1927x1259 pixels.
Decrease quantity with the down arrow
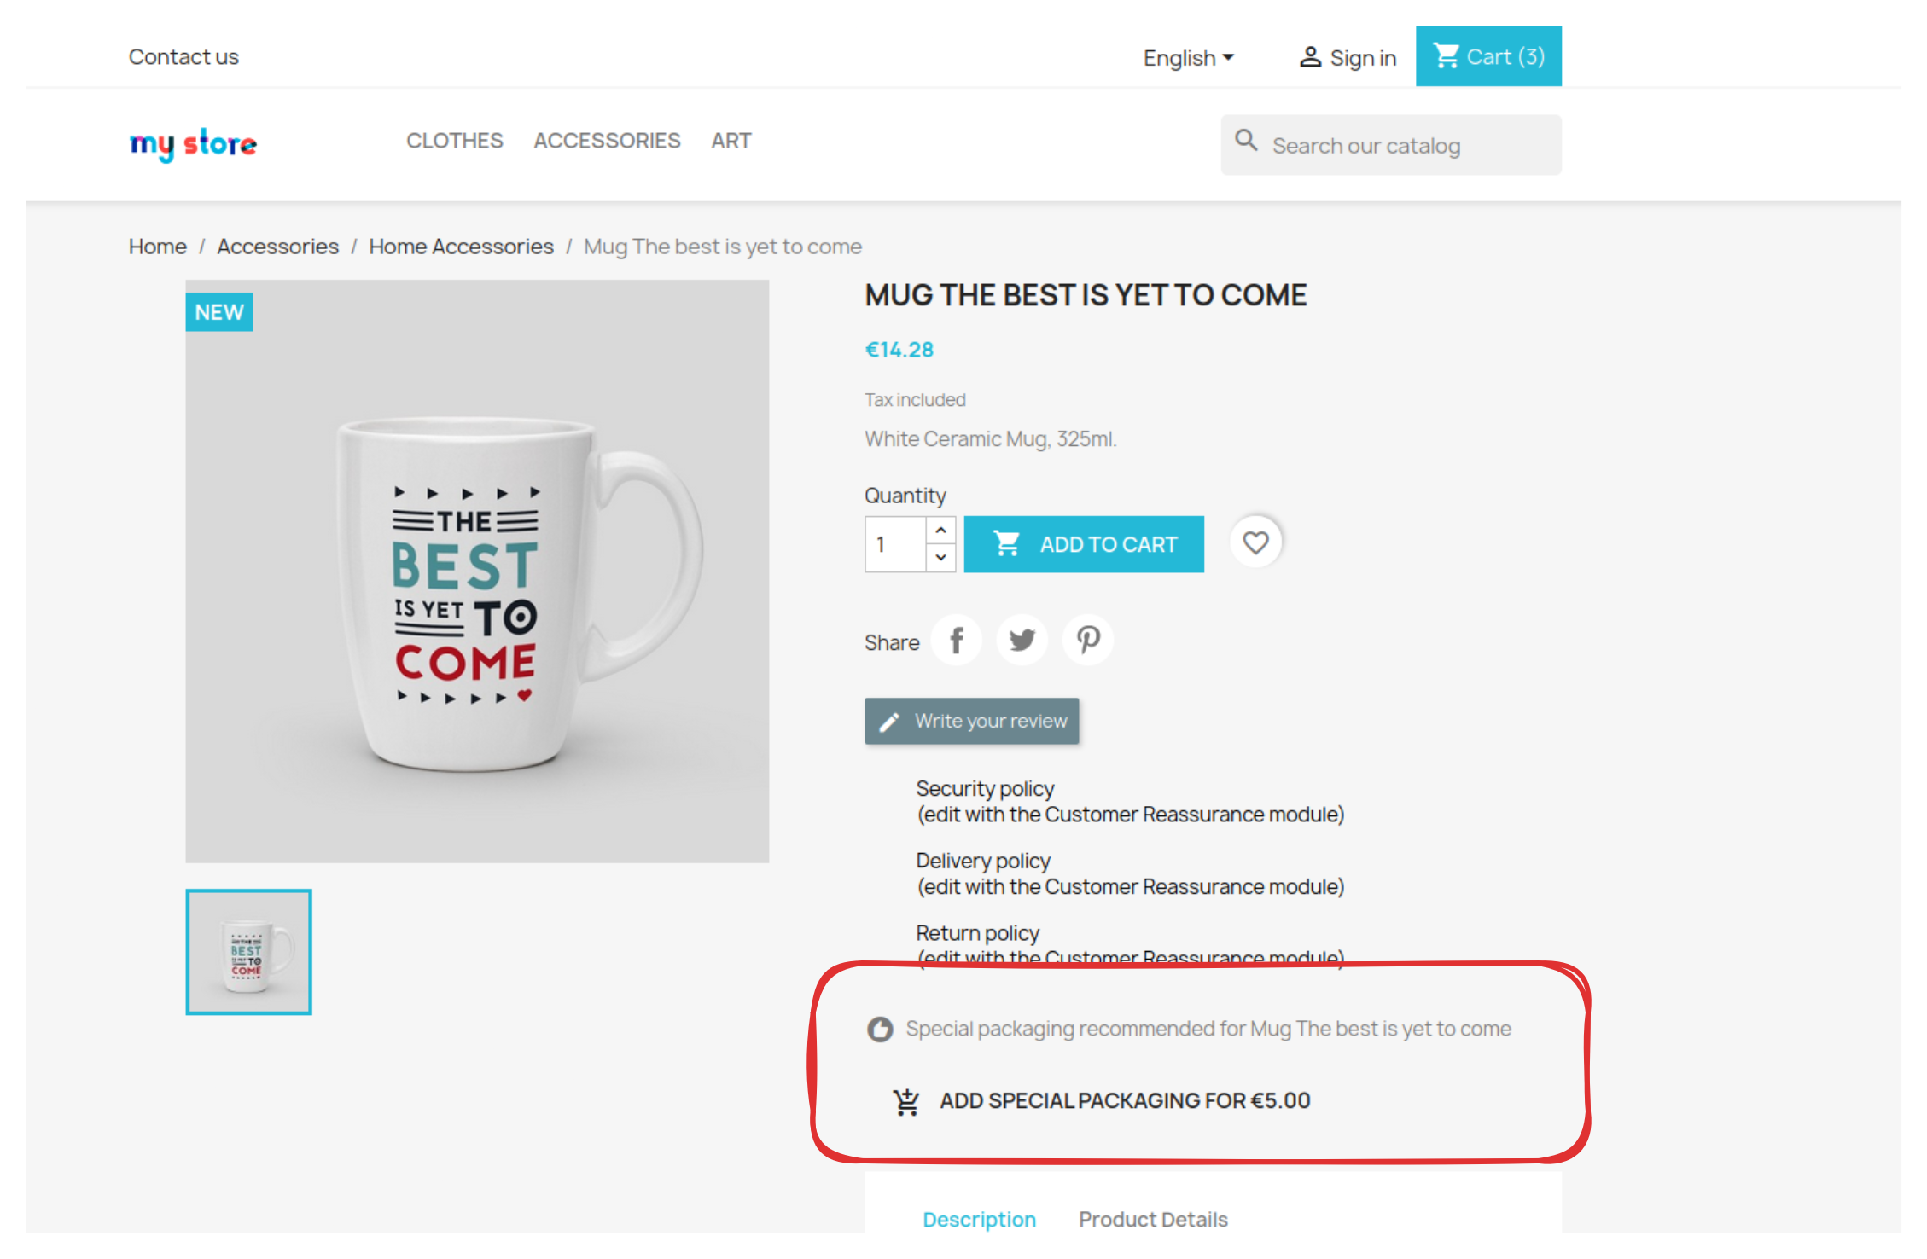pyautogui.click(x=940, y=558)
